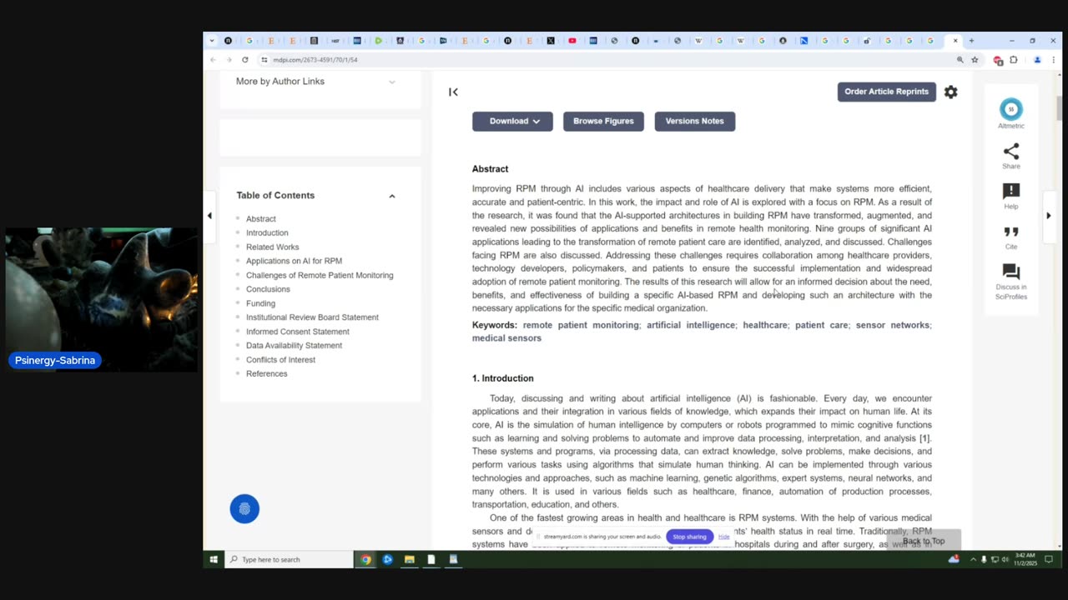Jump to Conclusions in table of contents
The height and width of the screenshot is (600, 1068).
tap(268, 289)
